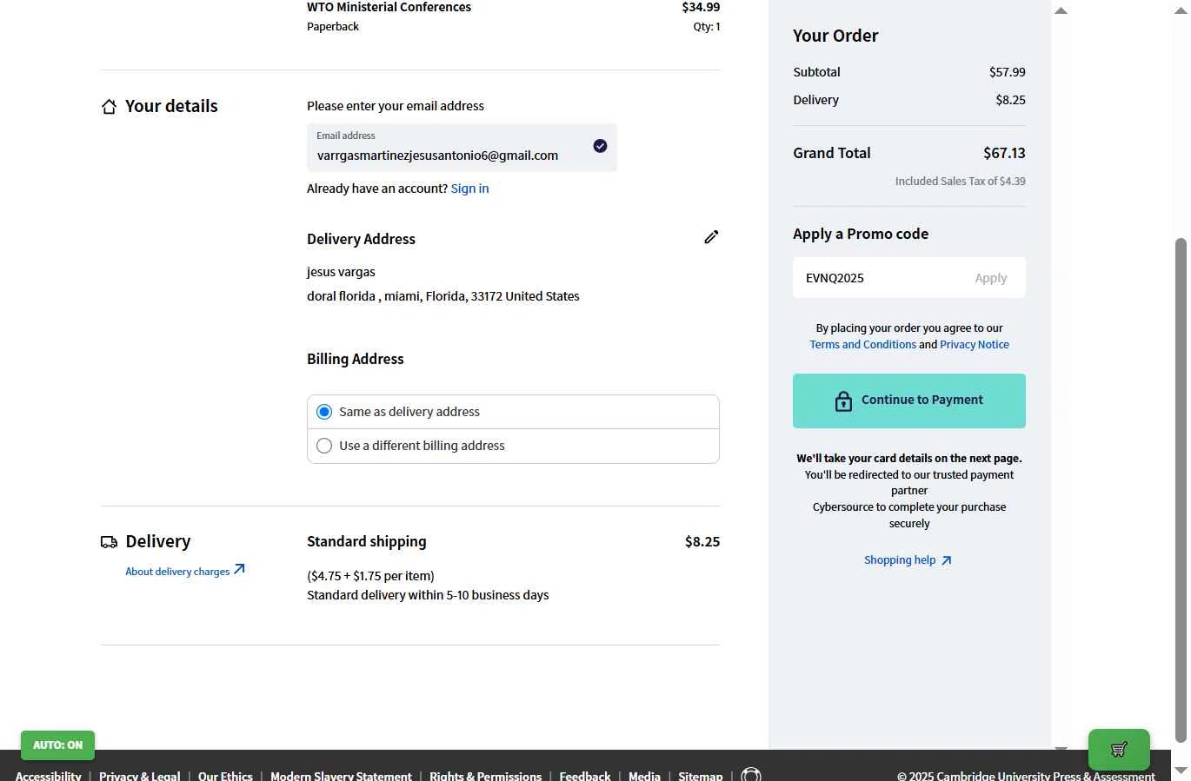Click Included Sales Tax of $4.39 text
The image size is (1191, 781).
961,182
